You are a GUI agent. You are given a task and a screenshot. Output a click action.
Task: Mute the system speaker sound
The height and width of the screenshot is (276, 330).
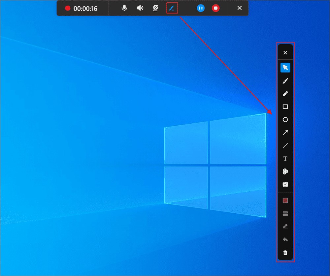coord(140,8)
